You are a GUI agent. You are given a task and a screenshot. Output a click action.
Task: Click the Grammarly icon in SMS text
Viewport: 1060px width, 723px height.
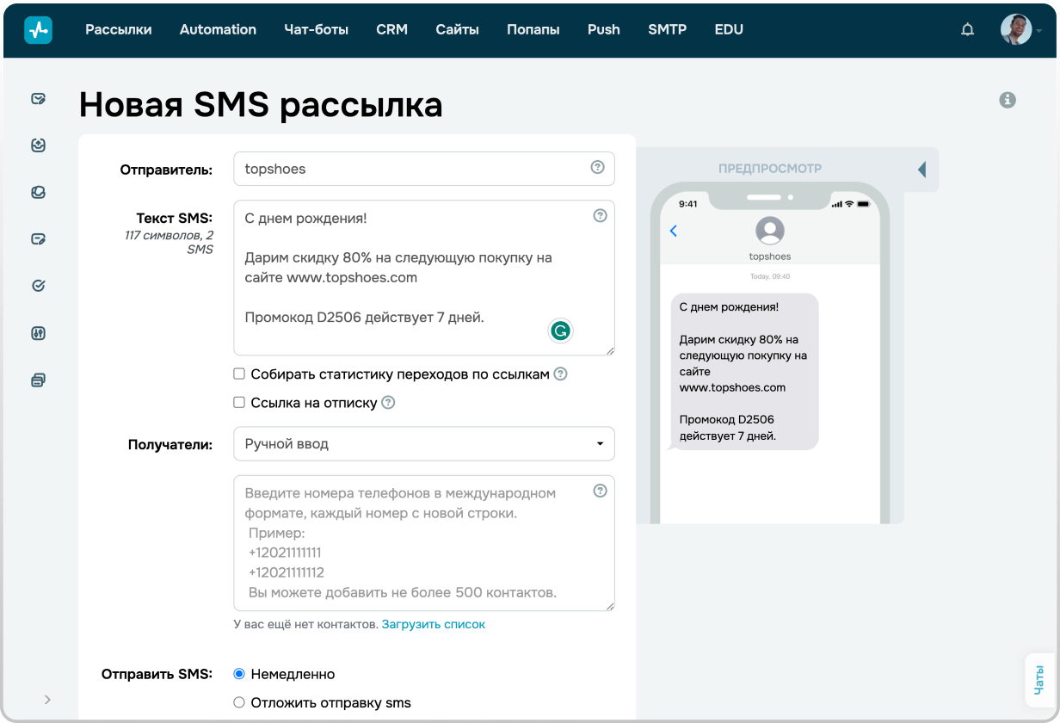[x=561, y=331]
